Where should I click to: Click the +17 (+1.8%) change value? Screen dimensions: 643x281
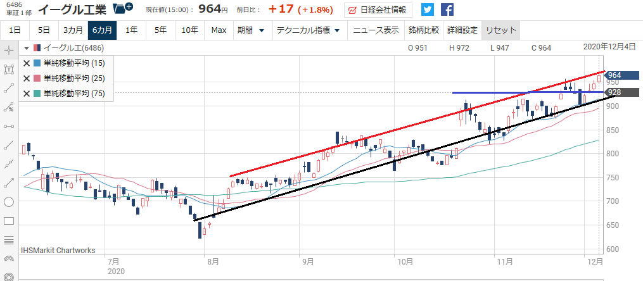pos(301,9)
